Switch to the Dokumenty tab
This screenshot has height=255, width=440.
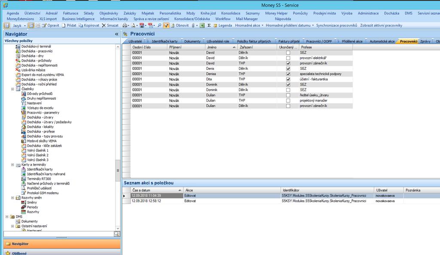[192, 41]
